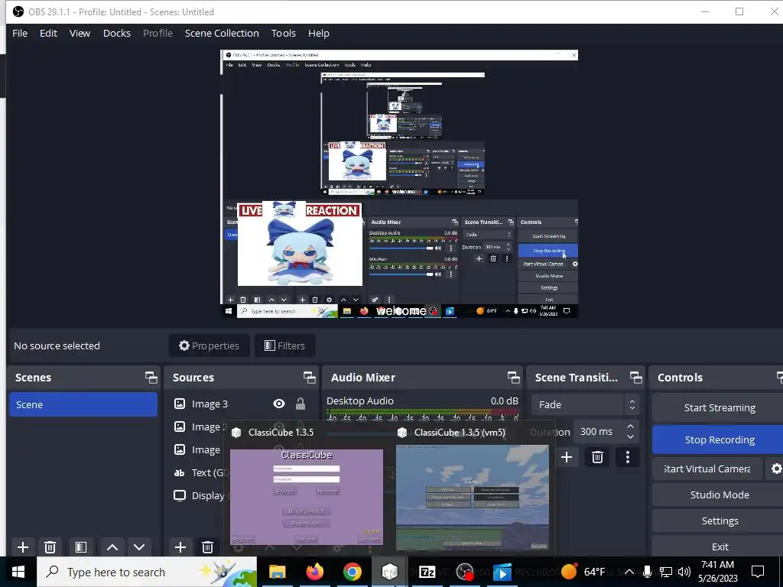Move the scene down in the list

[139, 547]
